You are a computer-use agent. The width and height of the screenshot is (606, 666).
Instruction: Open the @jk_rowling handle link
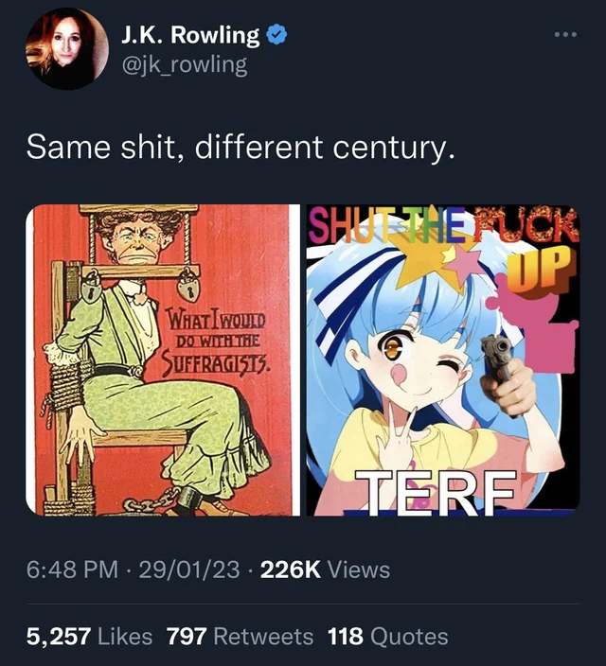(184, 64)
